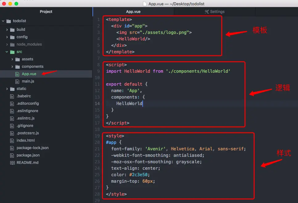Click the .postcssrc.js file icon

pos(12,133)
